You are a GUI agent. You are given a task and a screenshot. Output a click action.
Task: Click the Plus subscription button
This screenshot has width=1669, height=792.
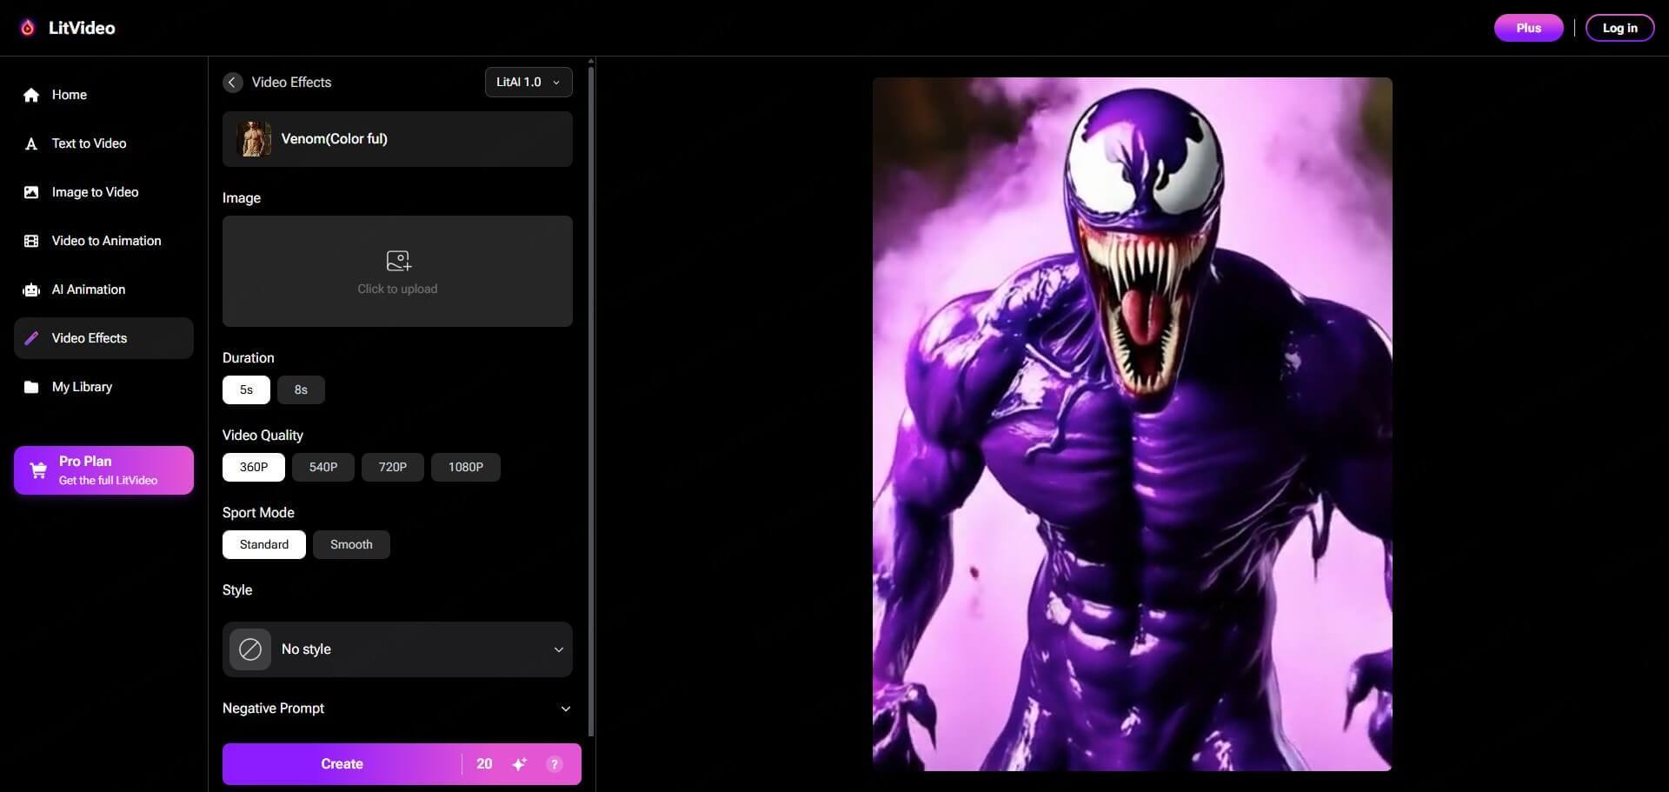pyautogui.click(x=1527, y=27)
